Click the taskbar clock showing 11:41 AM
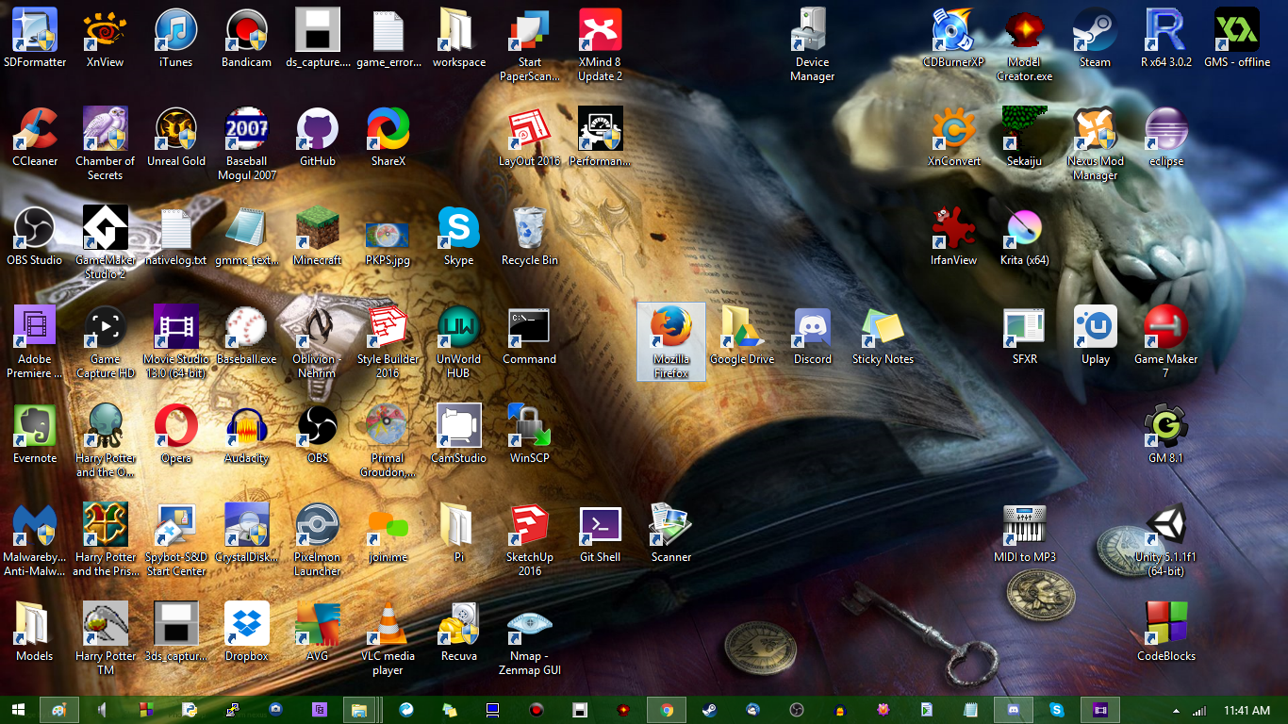Viewport: 1288px width, 724px height. tap(1247, 710)
